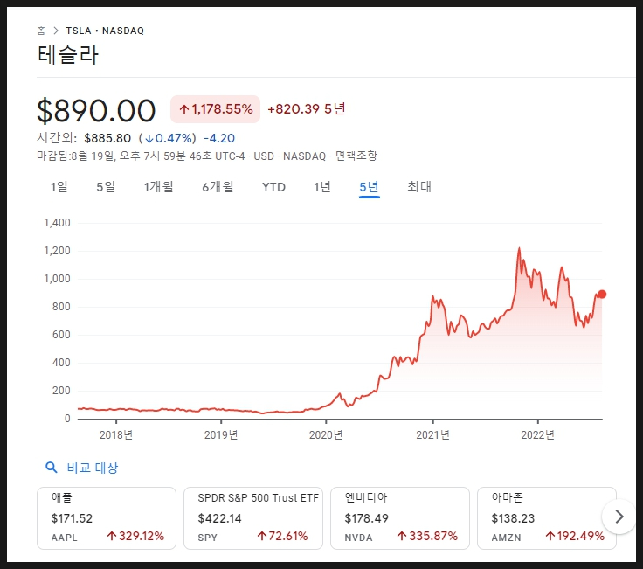Select the 1년 time range tab
This screenshot has width=643, height=569.
point(322,187)
